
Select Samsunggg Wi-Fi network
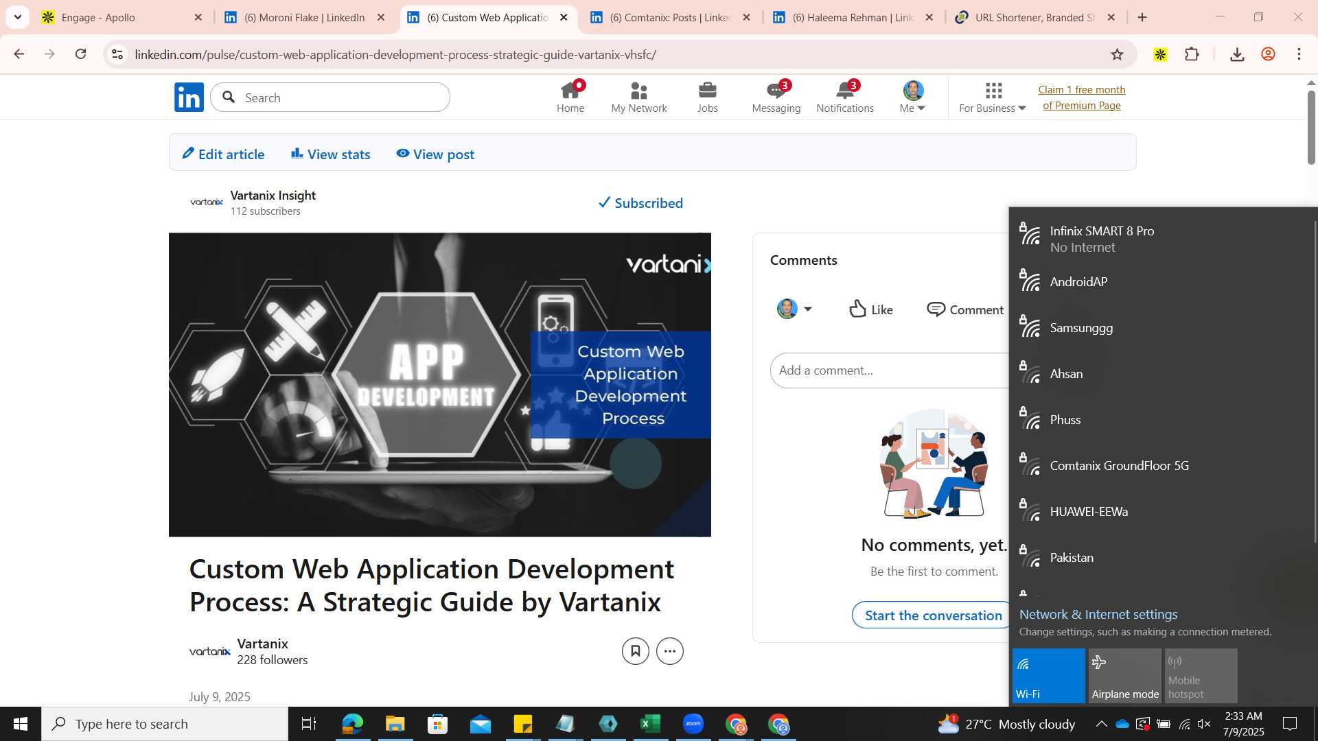click(1160, 328)
